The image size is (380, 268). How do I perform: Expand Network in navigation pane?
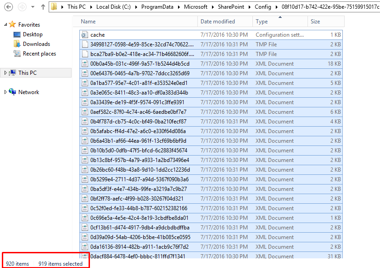6,92
